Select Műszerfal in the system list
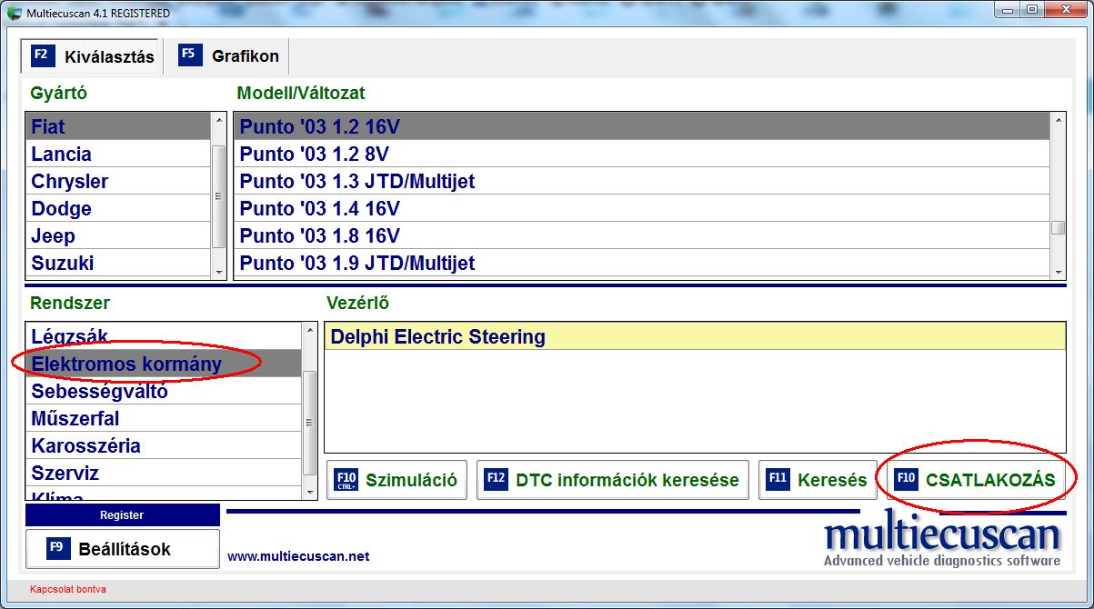Screen dimensions: 1094x609 pos(164,418)
